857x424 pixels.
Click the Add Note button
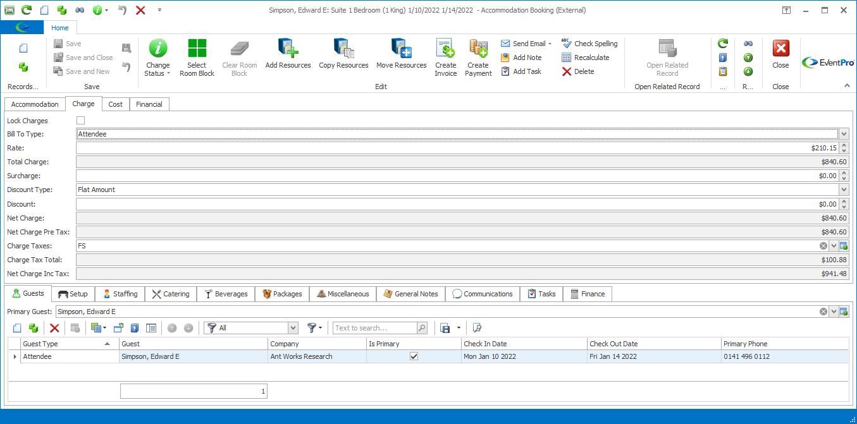click(x=521, y=58)
